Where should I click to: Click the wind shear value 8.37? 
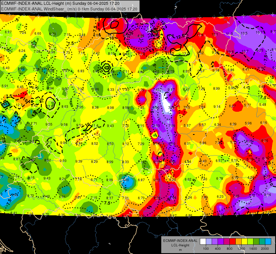point(110,198)
